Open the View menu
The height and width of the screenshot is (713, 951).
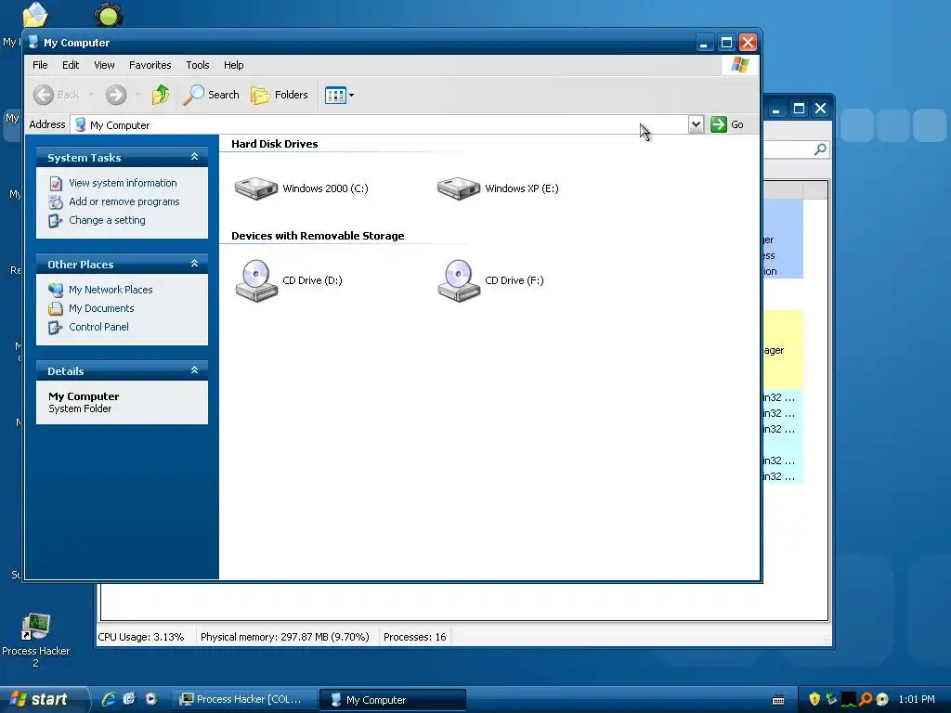click(x=104, y=65)
